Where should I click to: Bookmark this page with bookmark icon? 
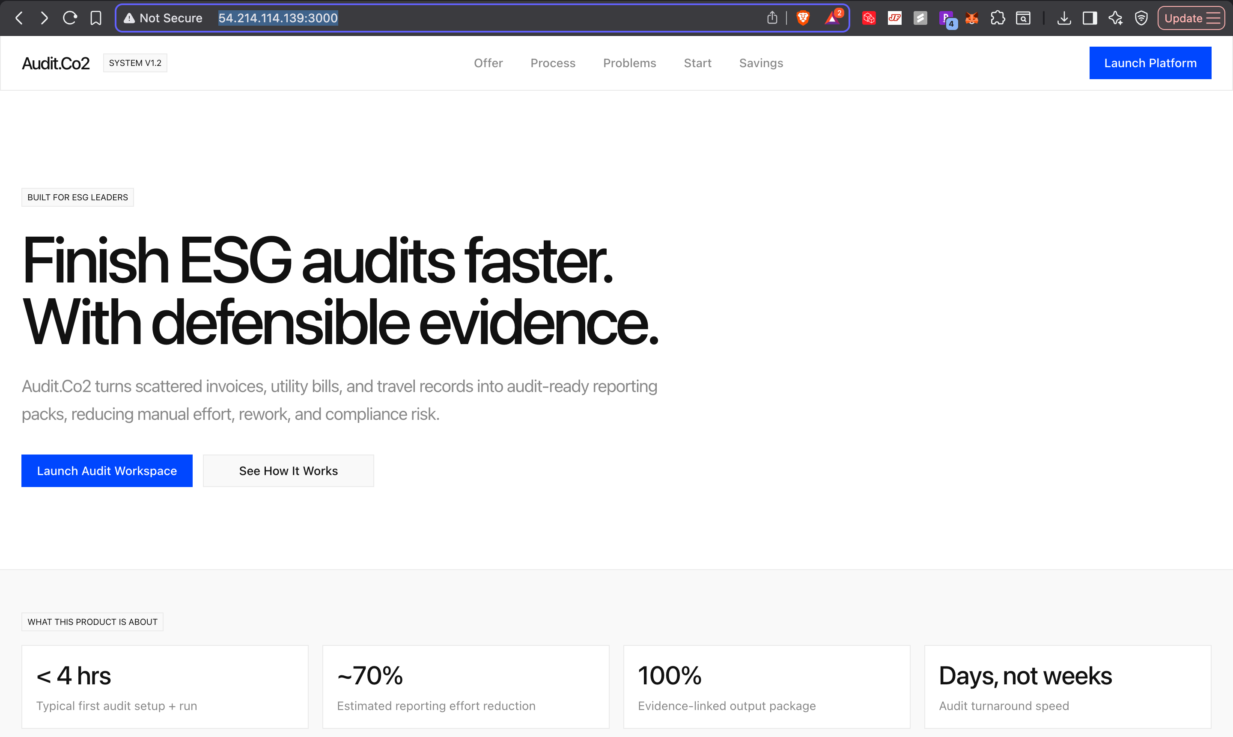click(96, 18)
